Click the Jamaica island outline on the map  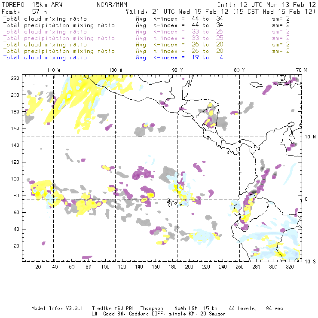(x=256, y=84)
